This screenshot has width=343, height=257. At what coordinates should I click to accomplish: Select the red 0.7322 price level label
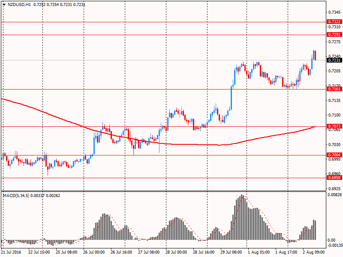[334, 22]
